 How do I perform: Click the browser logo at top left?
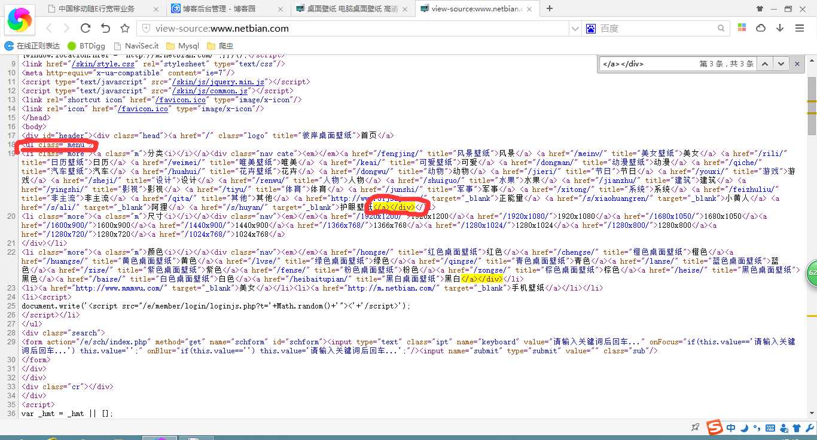pyautogui.click(x=20, y=20)
